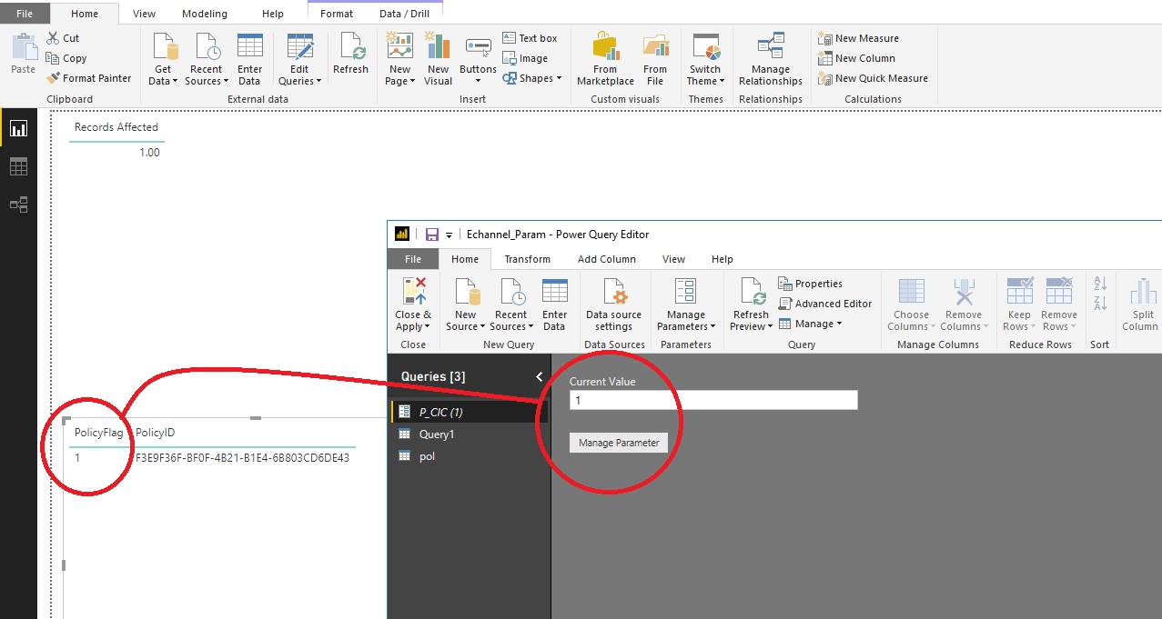
Task: Open the Help tab in Power BI Desktop
Action: [x=272, y=14]
